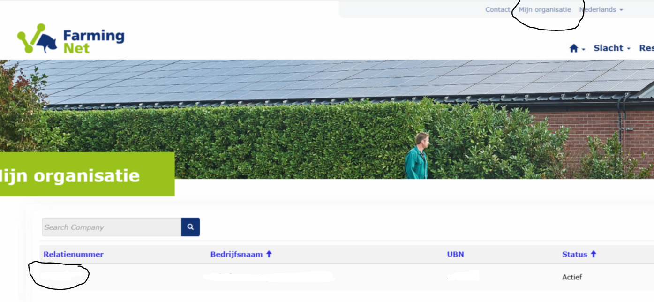This screenshot has height=302, width=654.
Task: Click the blurred Relatienummer value in the row
Action: pyautogui.click(x=58, y=276)
